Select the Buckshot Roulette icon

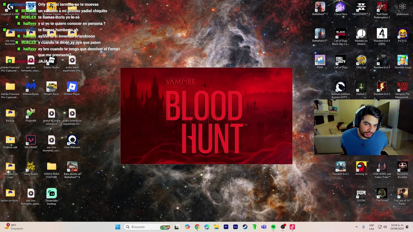tap(402, 170)
